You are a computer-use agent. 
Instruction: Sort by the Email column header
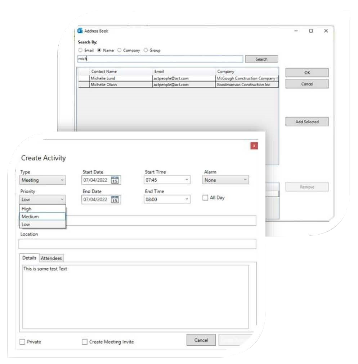184,71
